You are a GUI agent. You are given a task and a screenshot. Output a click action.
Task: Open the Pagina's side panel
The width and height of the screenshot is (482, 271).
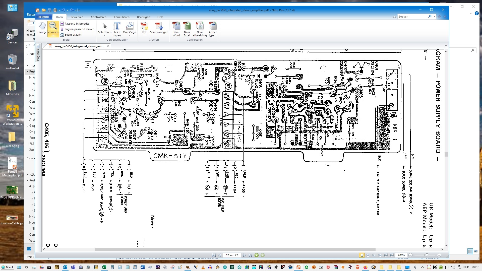tap(38, 53)
